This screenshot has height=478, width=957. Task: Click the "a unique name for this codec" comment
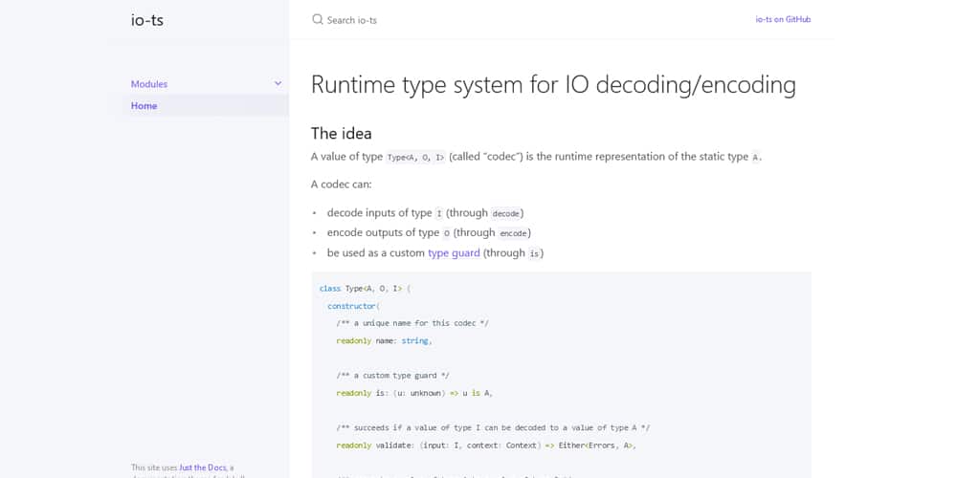(x=412, y=323)
